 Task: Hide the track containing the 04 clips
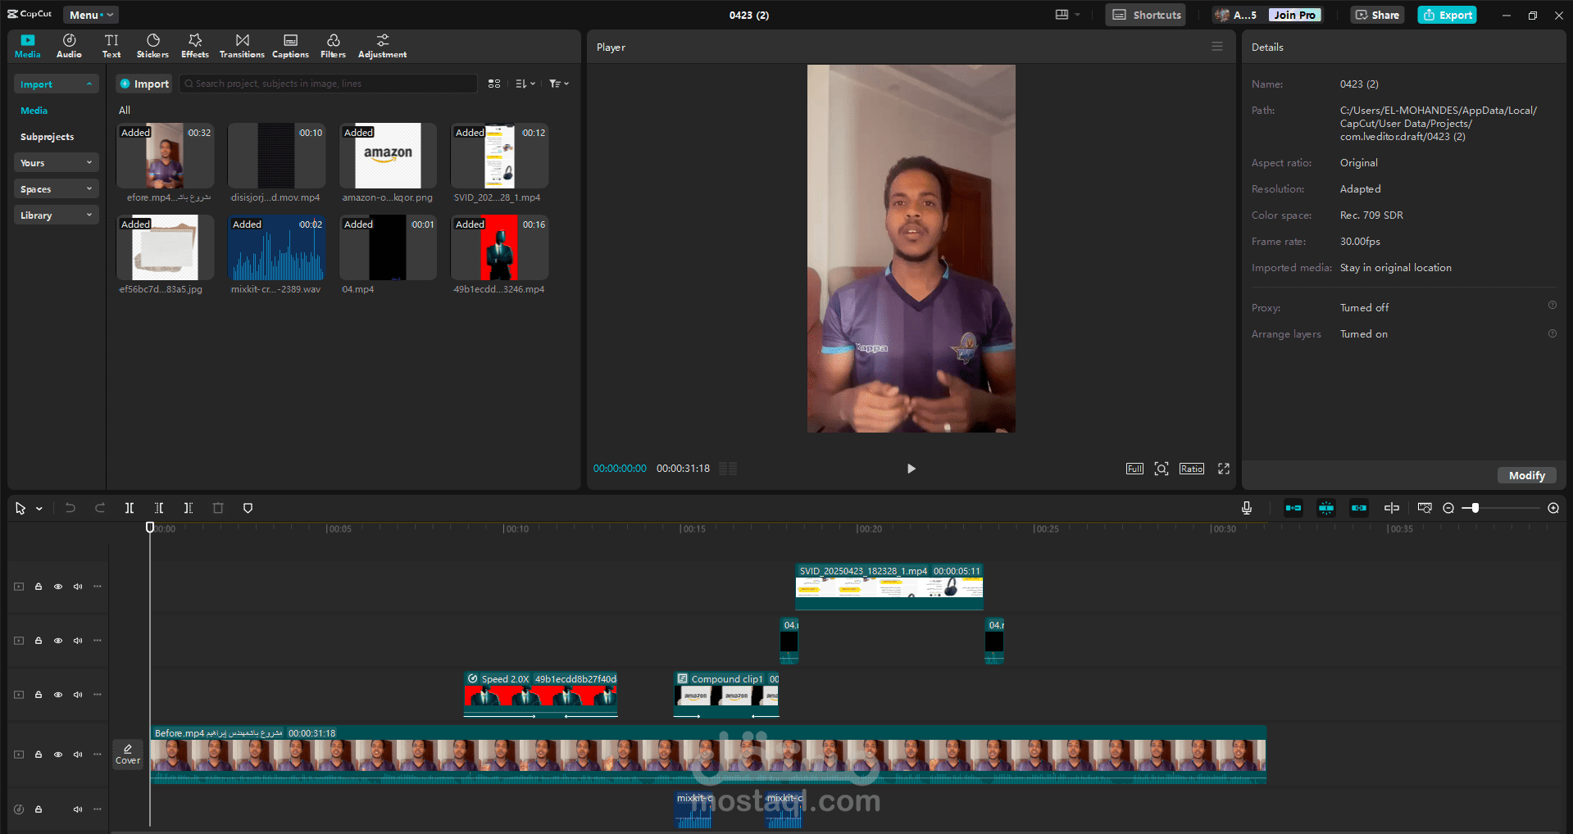58,641
